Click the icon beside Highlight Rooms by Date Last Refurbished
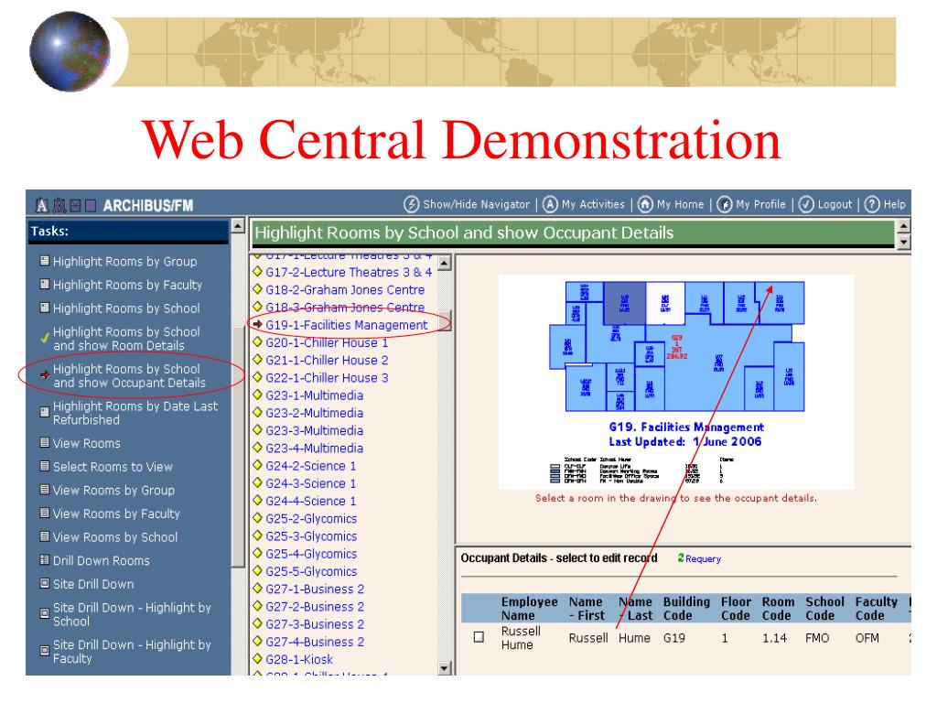937x703 pixels. coord(44,412)
